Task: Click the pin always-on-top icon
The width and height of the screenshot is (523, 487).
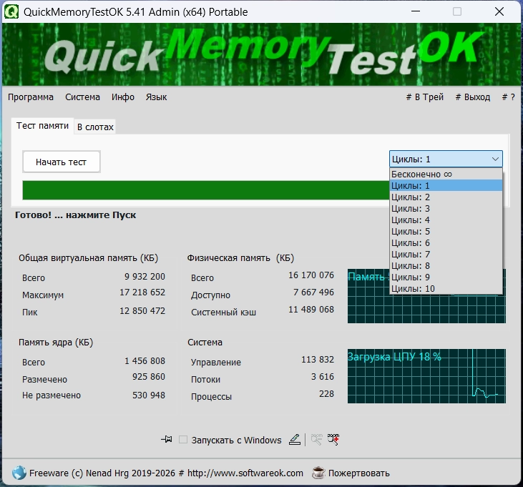Action: coord(167,439)
